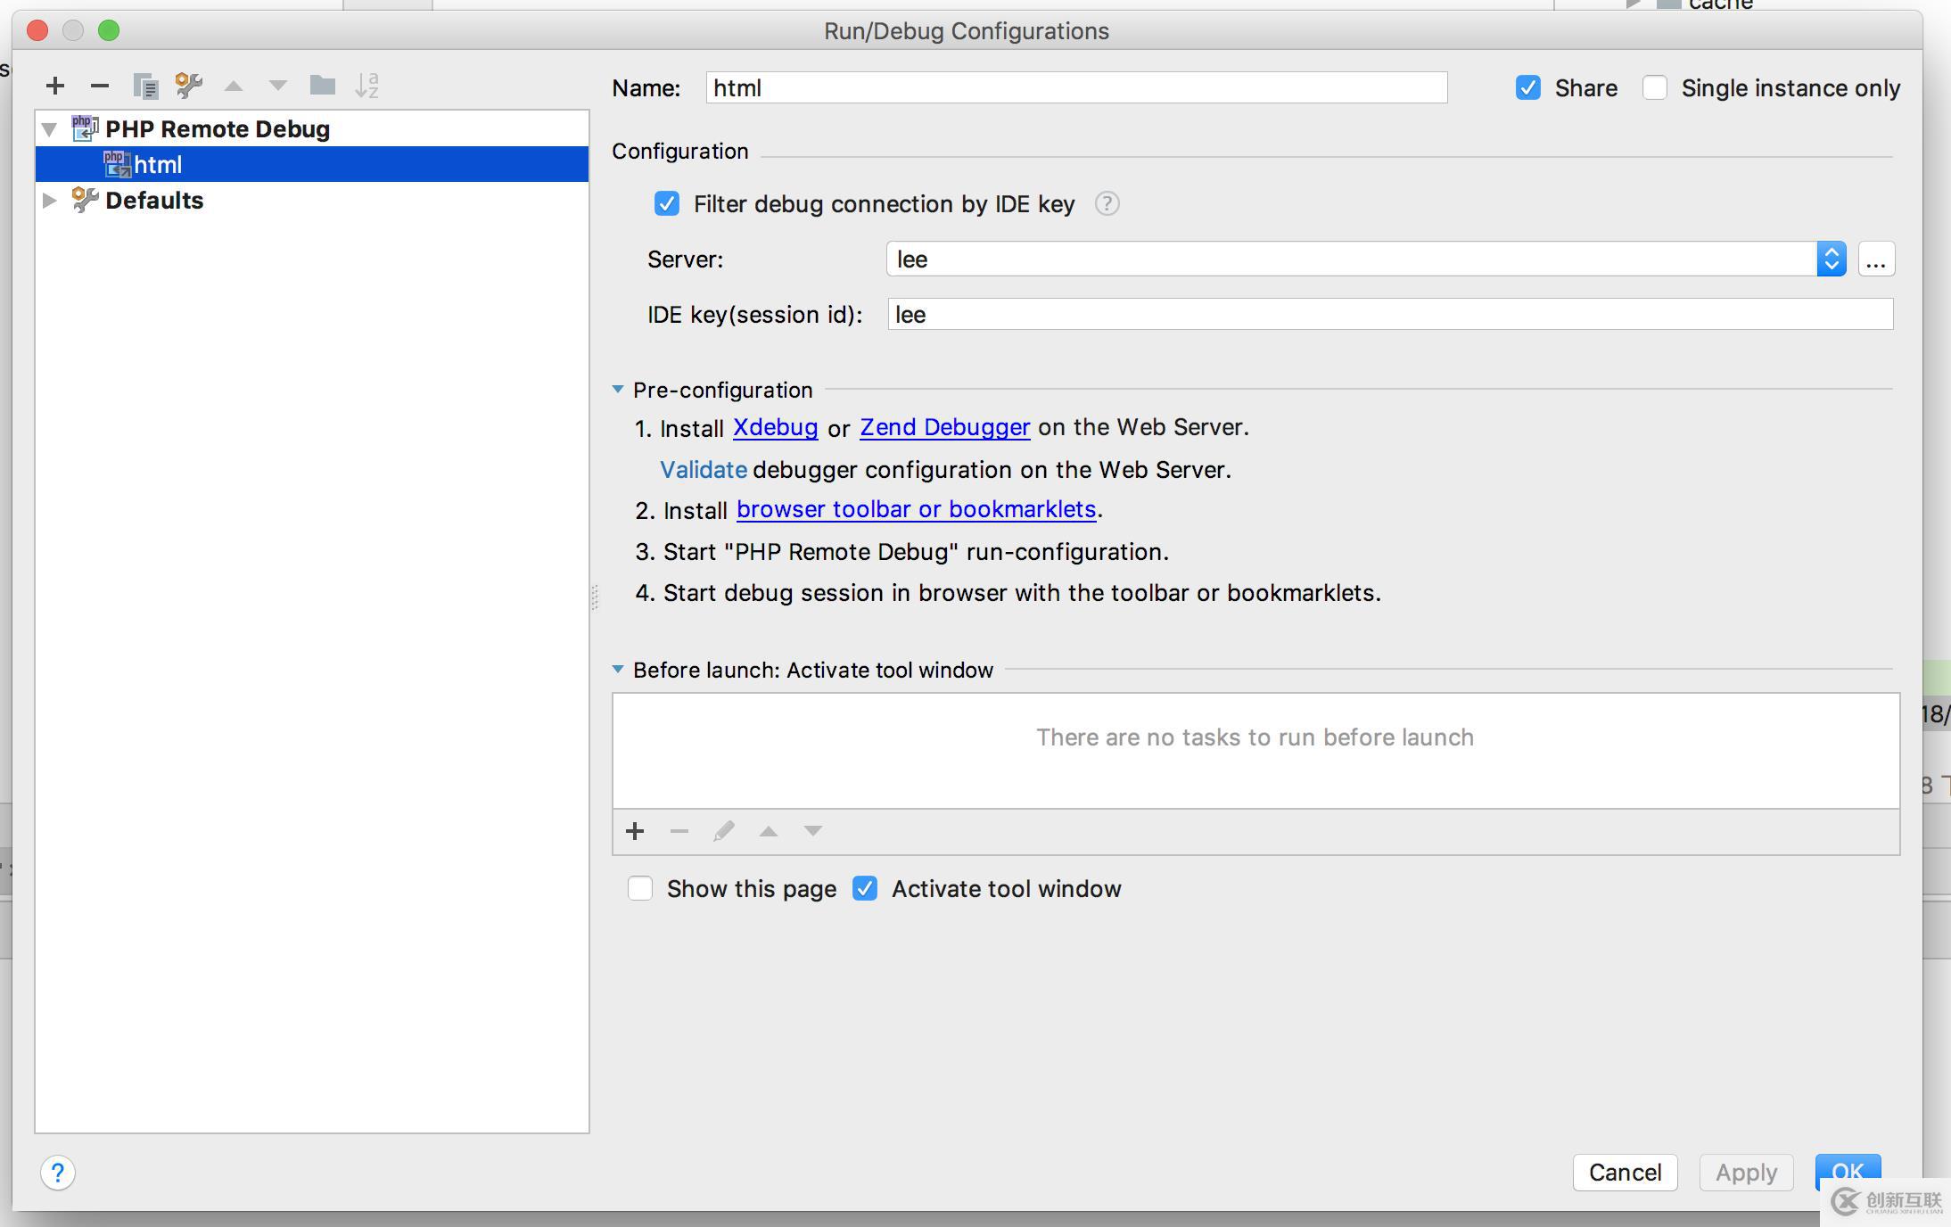The image size is (1951, 1227).
Task: Click the Xdebug installation link
Action: 774,427
